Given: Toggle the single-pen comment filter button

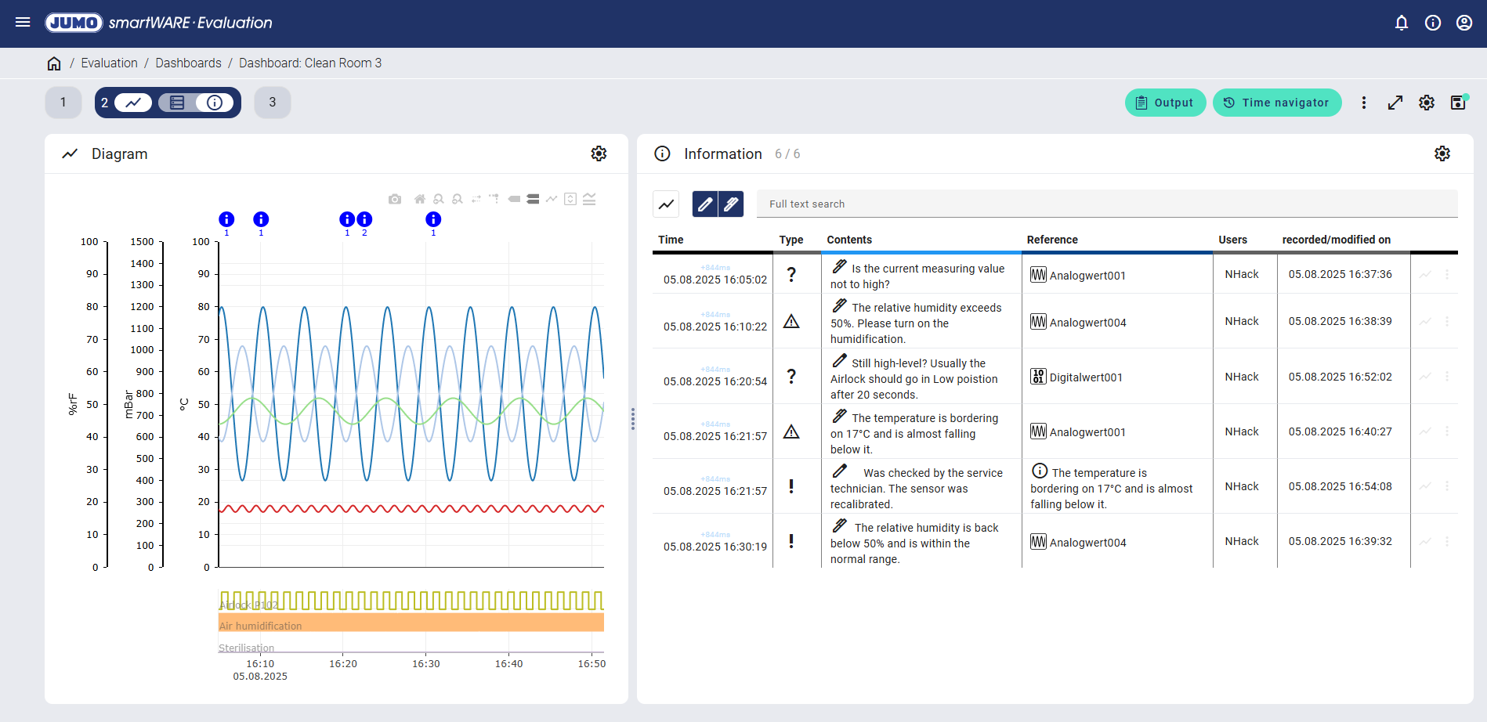Looking at the screenshot, I should click(x=705, y=204).
